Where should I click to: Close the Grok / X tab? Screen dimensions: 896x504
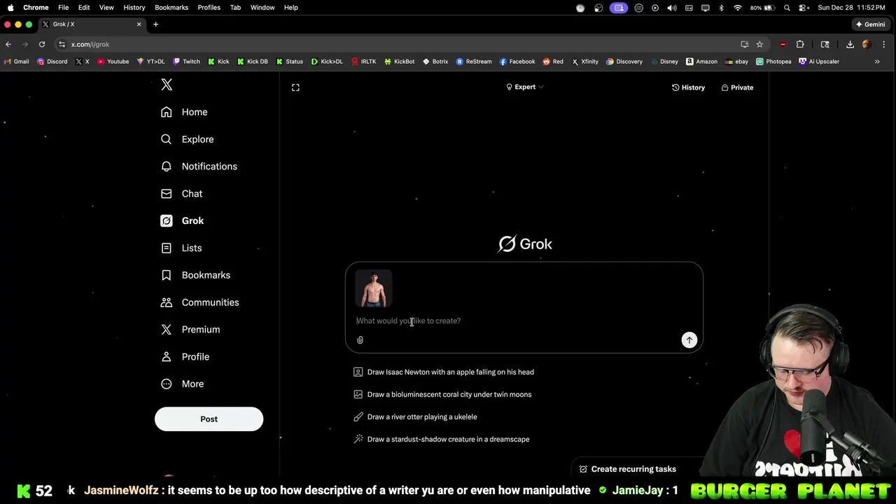(x=139, y=24)
